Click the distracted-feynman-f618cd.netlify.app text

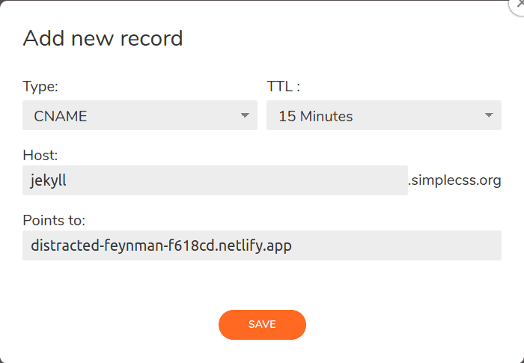coord(161,245)
